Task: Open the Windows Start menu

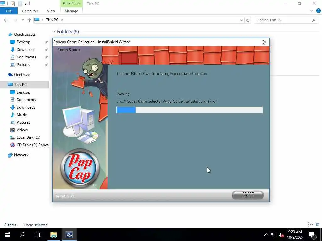Action: (8, 235)
